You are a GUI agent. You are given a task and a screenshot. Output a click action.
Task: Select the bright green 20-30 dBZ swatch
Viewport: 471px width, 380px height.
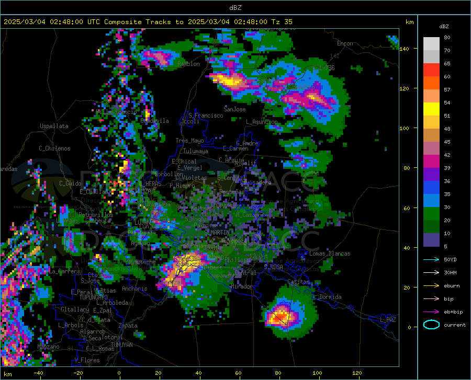(431, 214)
